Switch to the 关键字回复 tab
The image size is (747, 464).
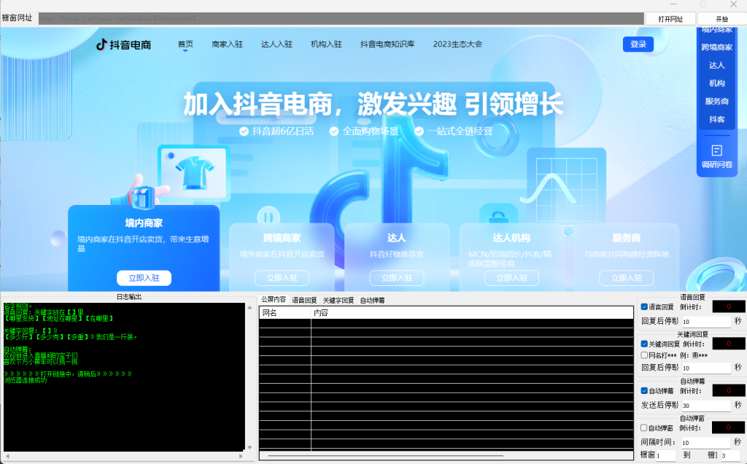(x=338, y=300)
